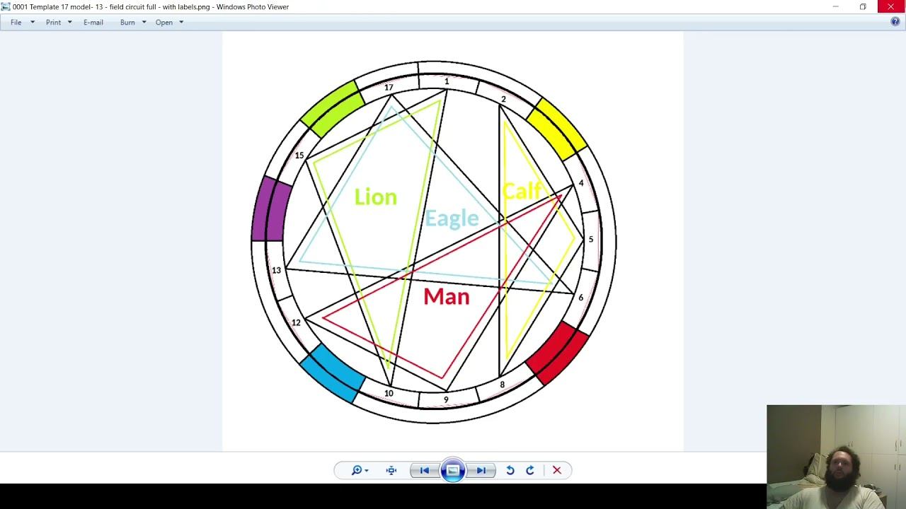Click the number 13 on the wheel
906x509 pixels.
[x=276, y=271]
